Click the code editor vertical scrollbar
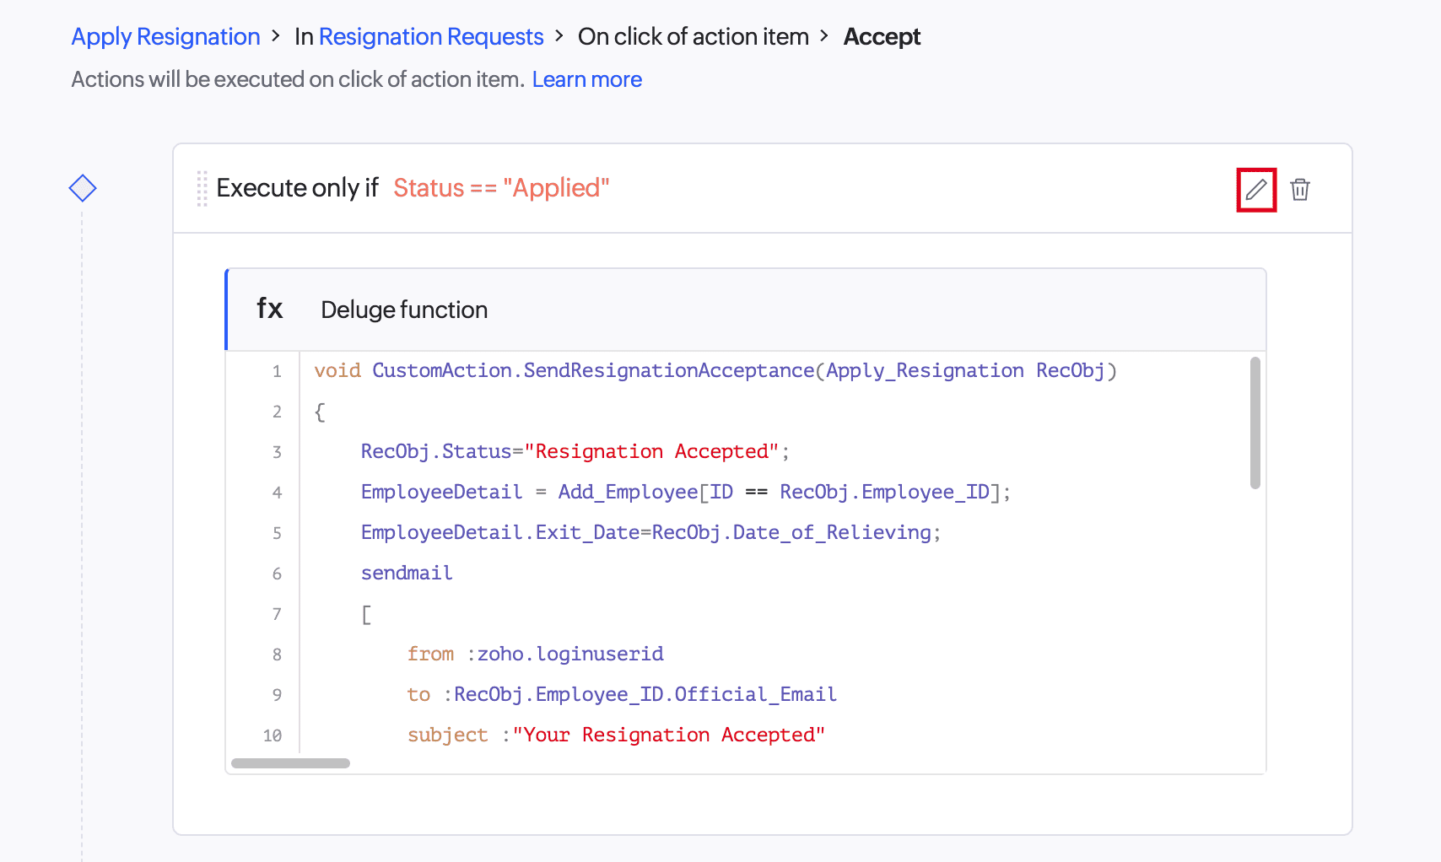 point(1255,423)
